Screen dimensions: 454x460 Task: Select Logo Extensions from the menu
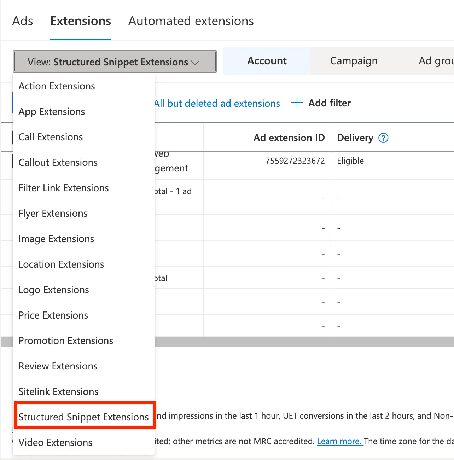83,290
